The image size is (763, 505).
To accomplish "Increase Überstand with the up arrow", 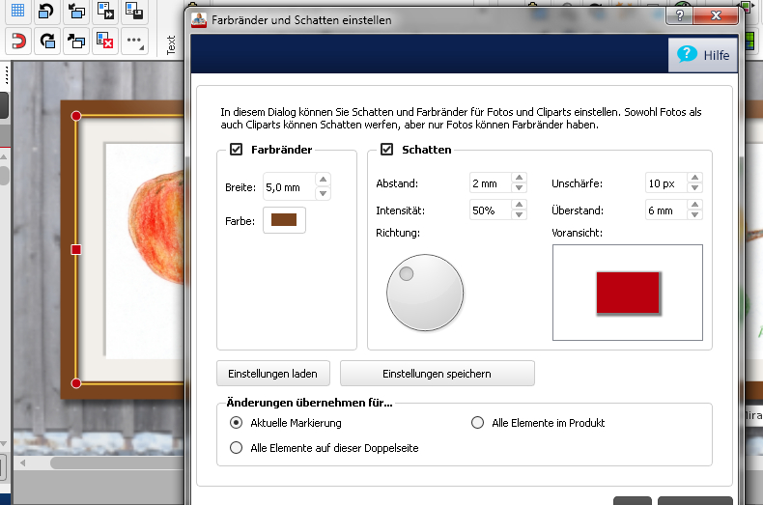I will (x=694, y=205).
